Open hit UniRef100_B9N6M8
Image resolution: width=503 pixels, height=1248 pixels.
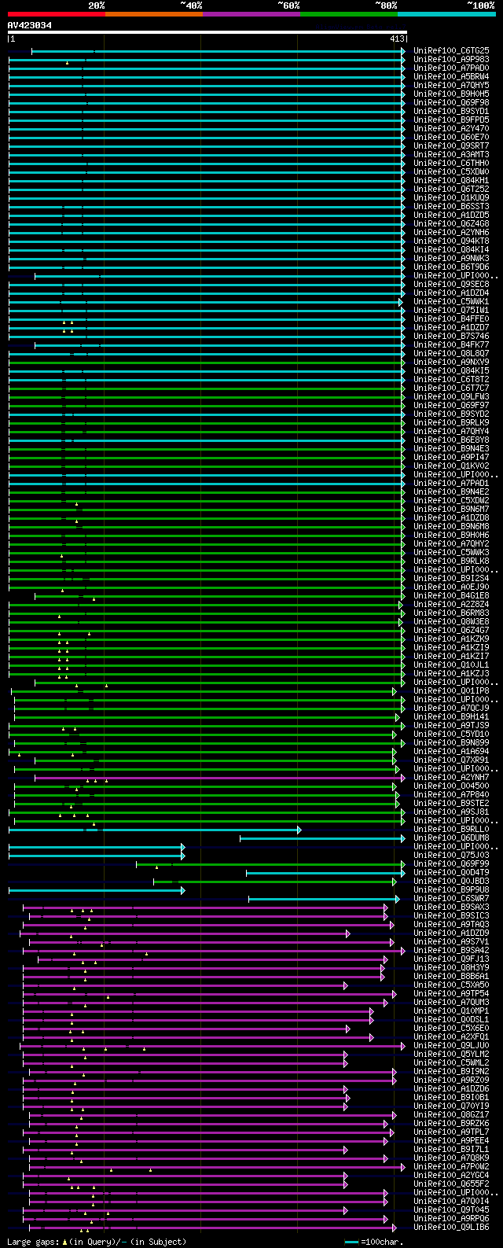coord(451,526)
